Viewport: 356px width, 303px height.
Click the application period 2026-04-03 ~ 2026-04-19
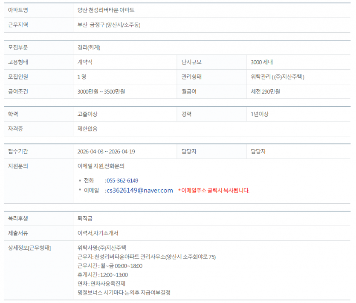(x=106, y=151)
